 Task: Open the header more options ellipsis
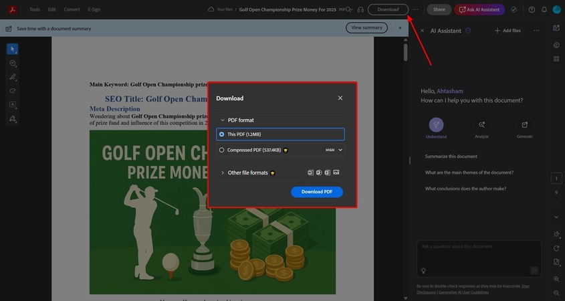[415, 10]
